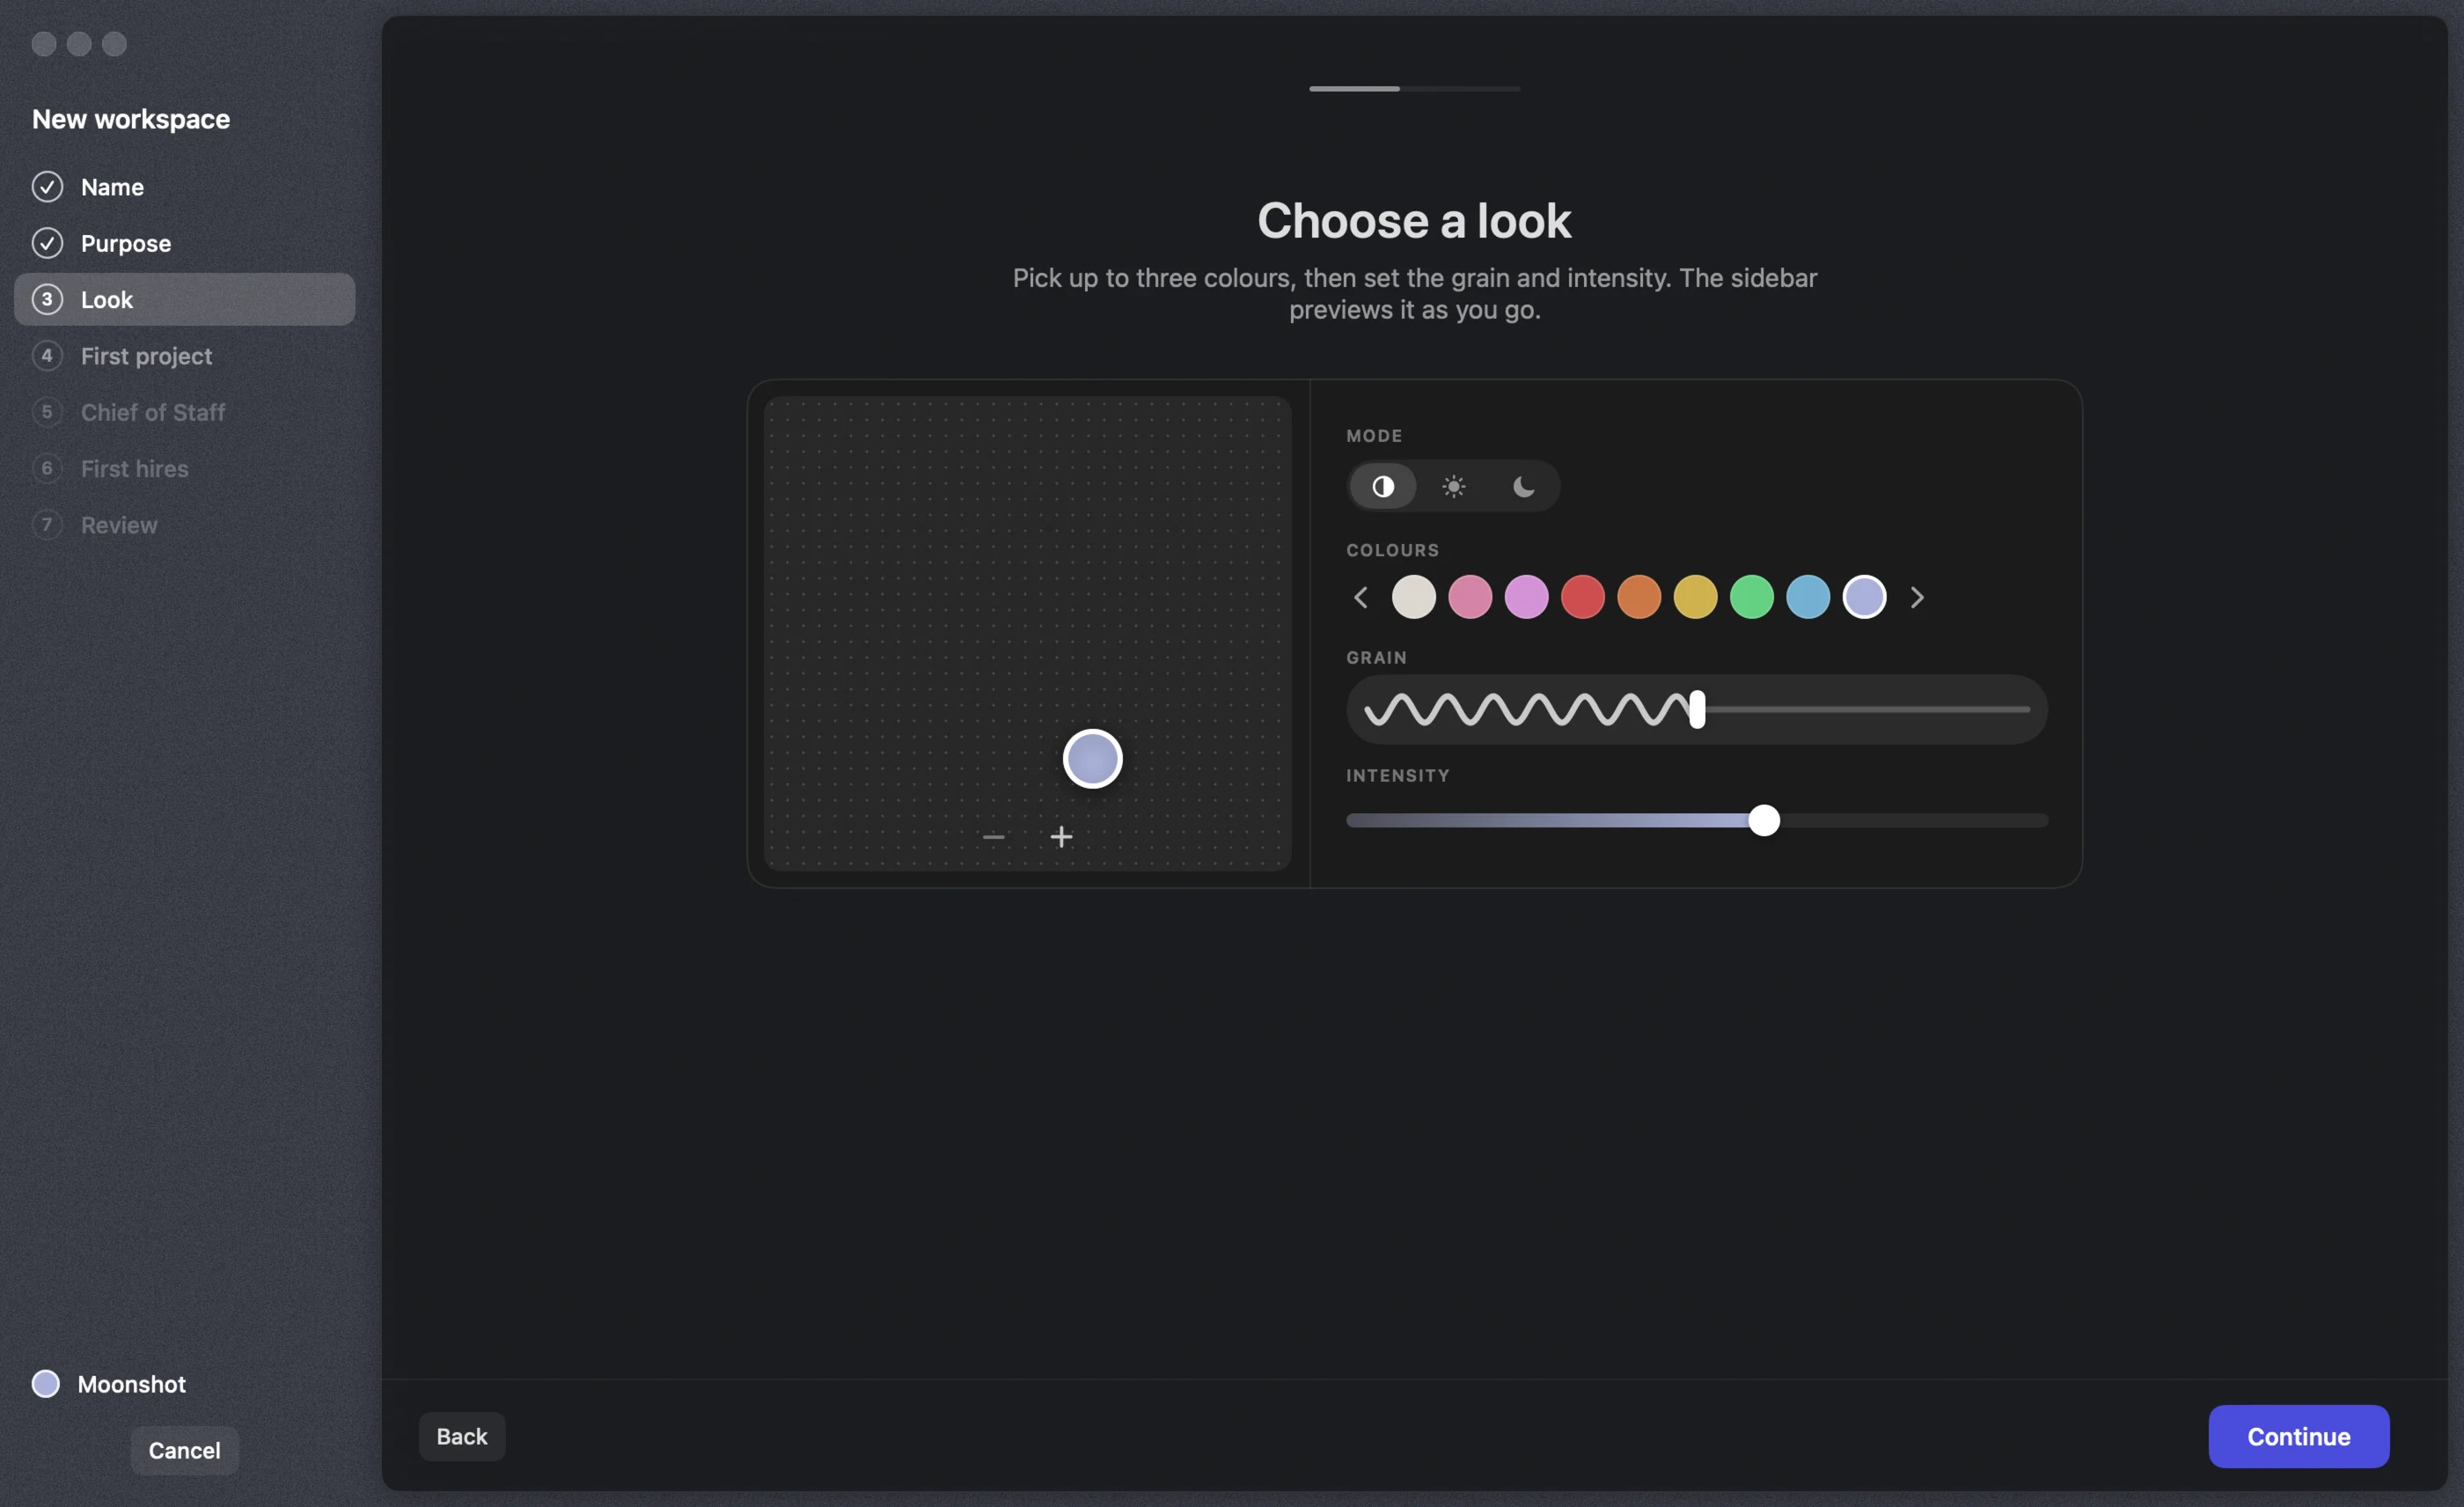The image size is (2464, 1507).
Task: Go to the Name step
Action: pos(184,187)
